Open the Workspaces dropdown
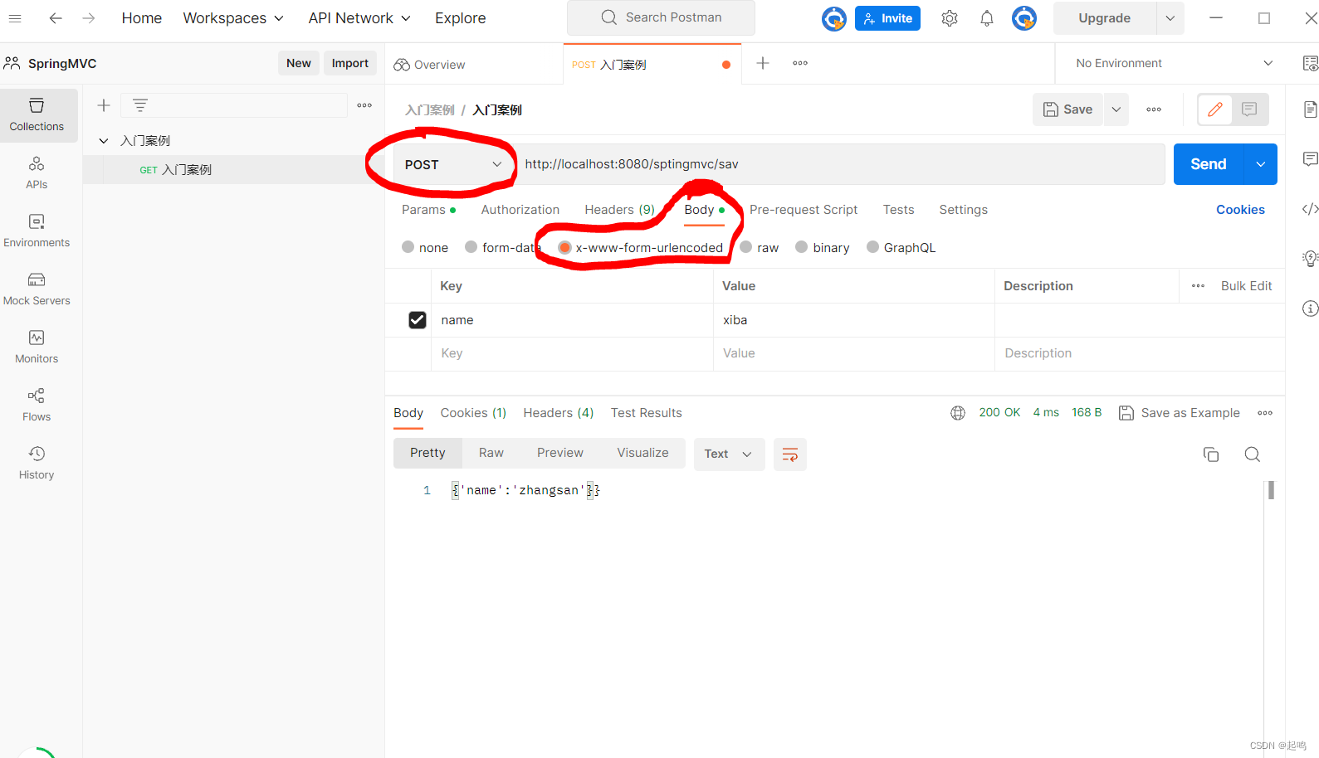1319x758 pixels. click(233, 18)
